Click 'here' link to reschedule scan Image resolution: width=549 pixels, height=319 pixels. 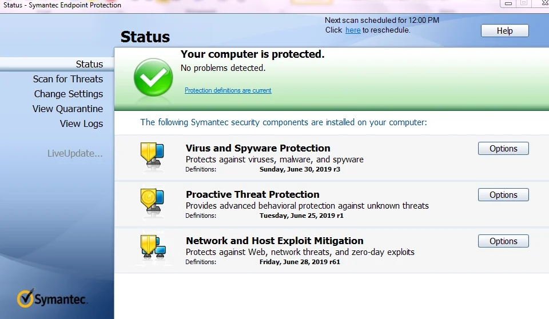[353, 30]
